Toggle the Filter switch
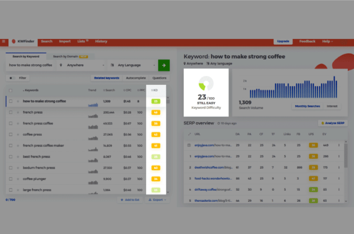 (x=12, y=78)
